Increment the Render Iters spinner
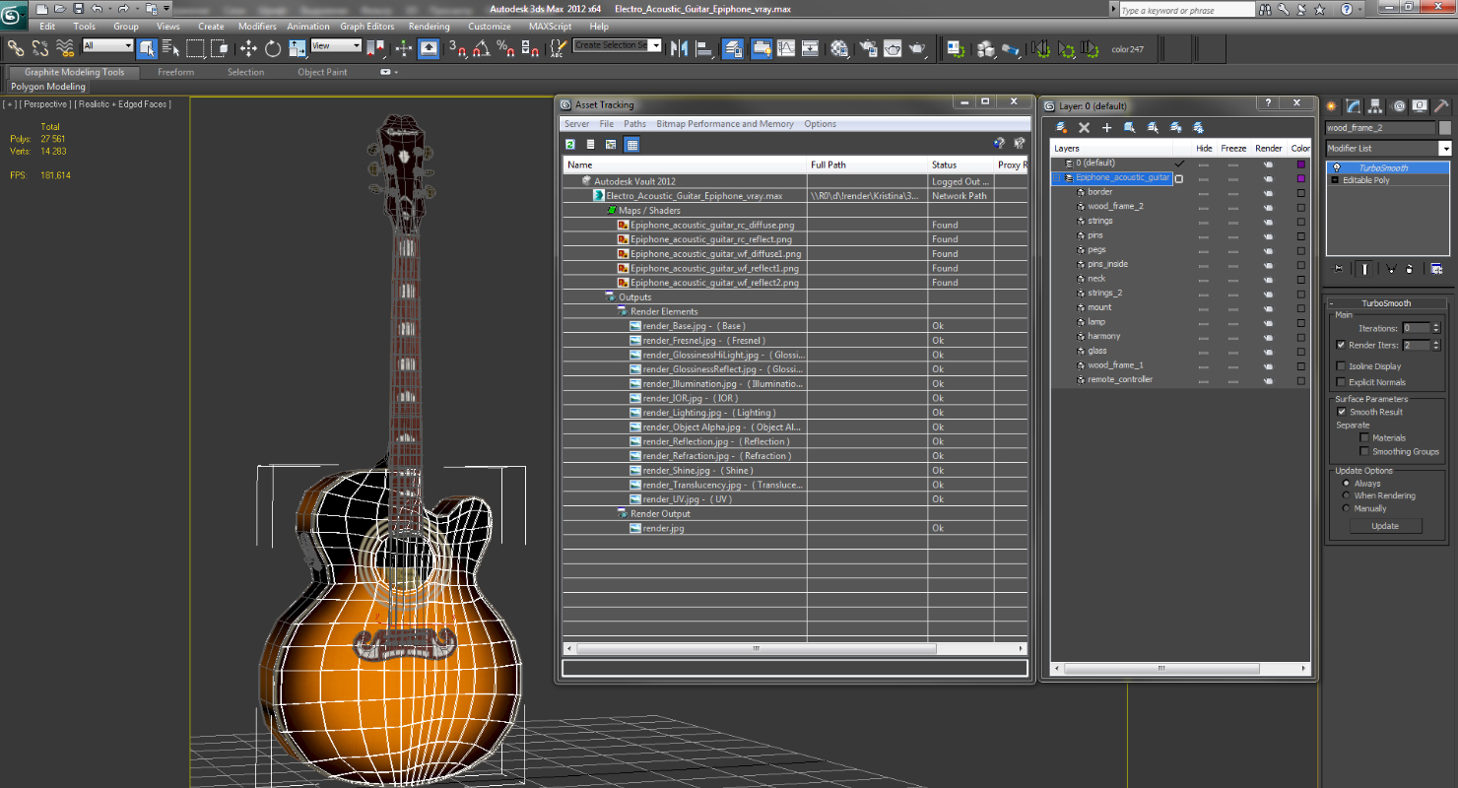This screenshot has width=1458, height=788. point(1436,342)
